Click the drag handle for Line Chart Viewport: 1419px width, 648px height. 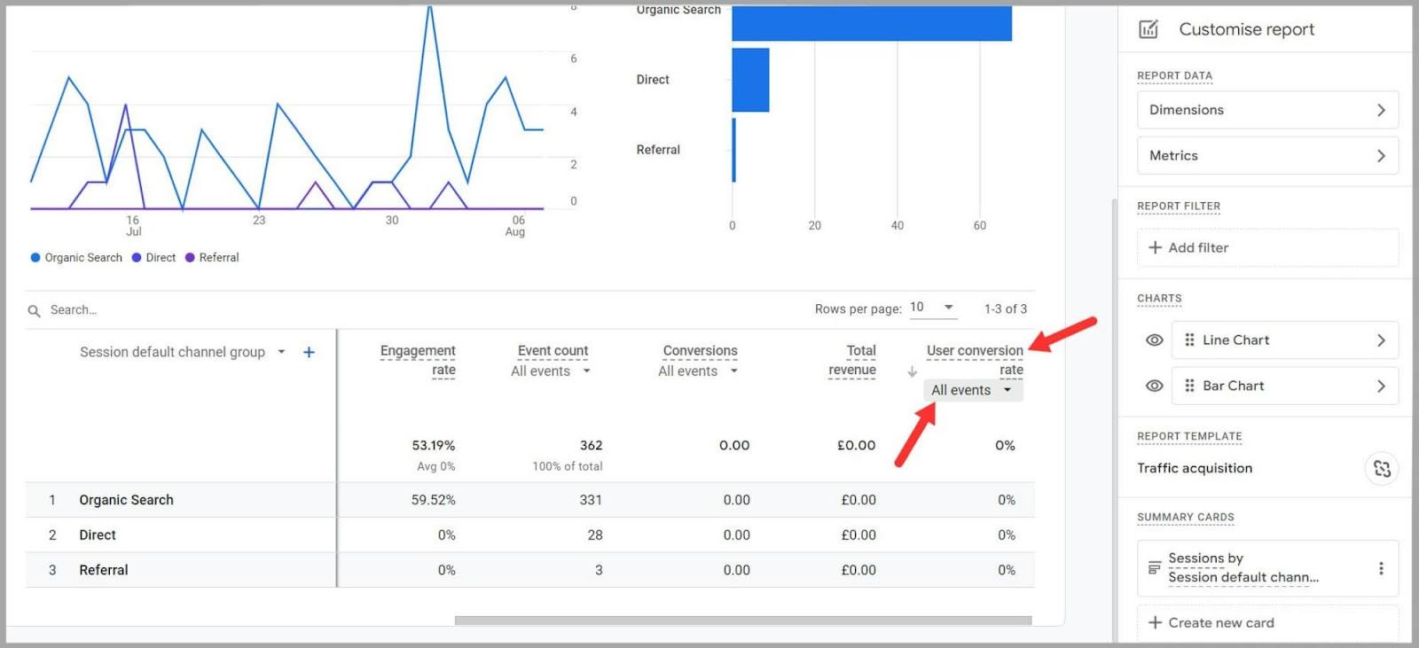click(1189, 340)
